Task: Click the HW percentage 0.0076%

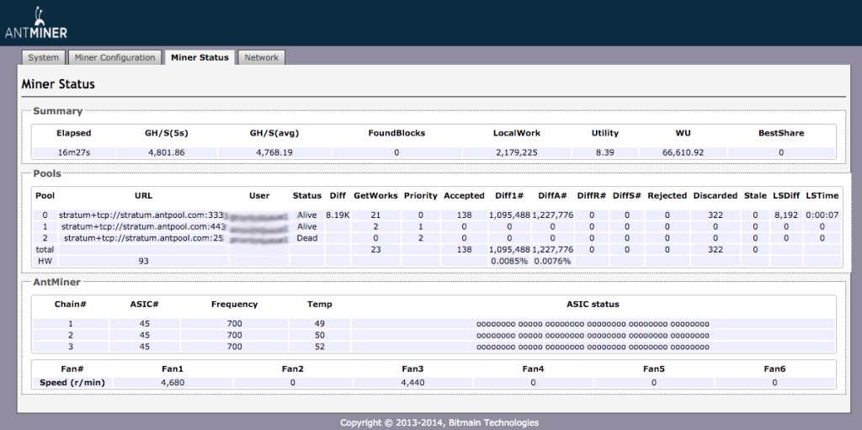Action: tap(552, 261)
